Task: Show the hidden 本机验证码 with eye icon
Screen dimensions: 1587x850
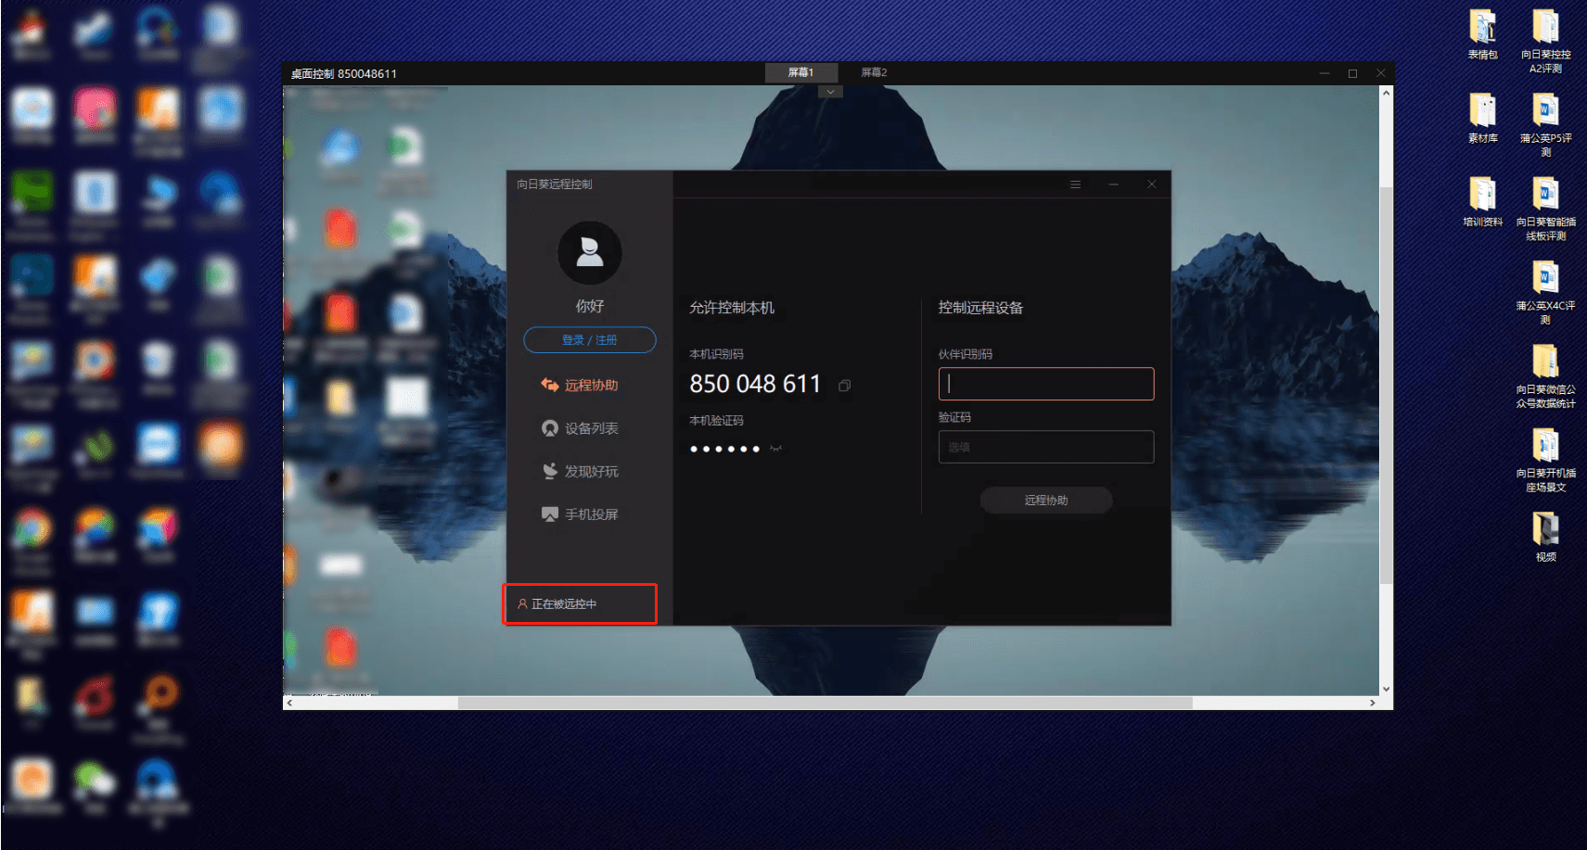Action: [x=775, y=449]
